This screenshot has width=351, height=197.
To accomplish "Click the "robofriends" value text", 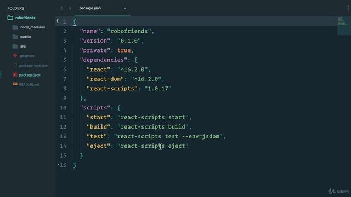I will click(x=129, y=31).
